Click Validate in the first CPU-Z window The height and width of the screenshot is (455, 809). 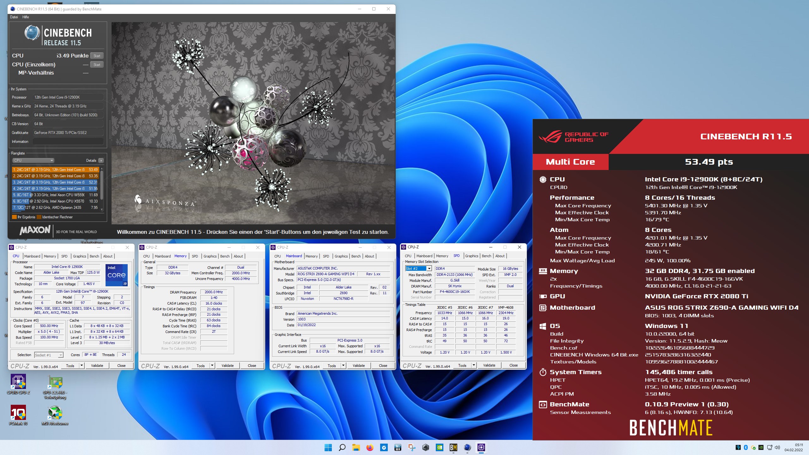click(x=97, y=366)
